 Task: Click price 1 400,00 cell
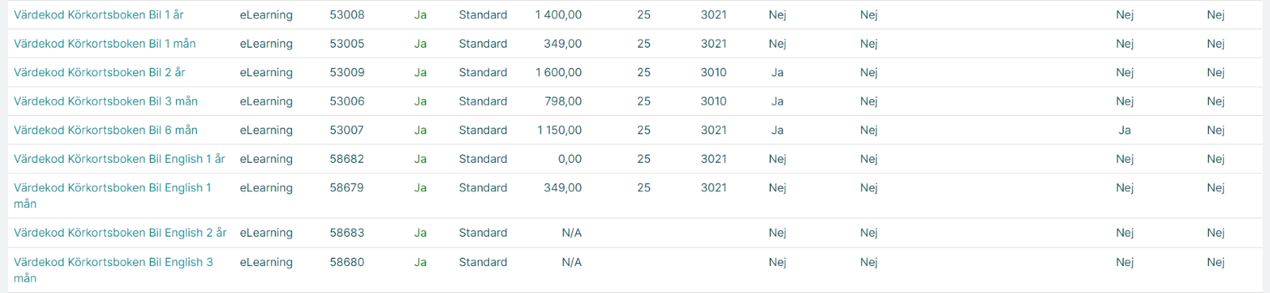tap(559, 14)
